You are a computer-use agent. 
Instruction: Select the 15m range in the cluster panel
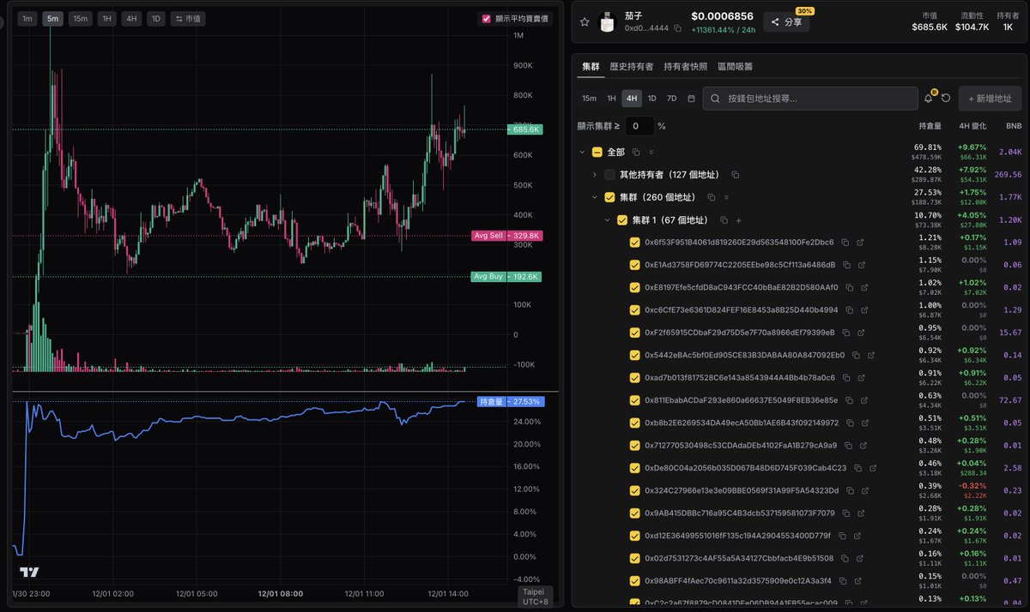point(590,99)
